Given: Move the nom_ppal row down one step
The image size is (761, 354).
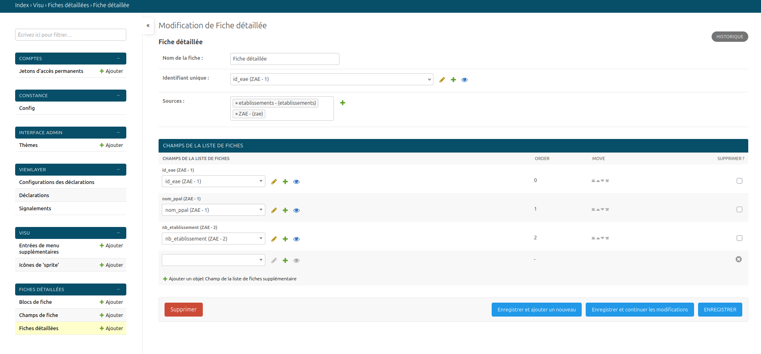Looking at the screenshot, I should coord(602,209).
